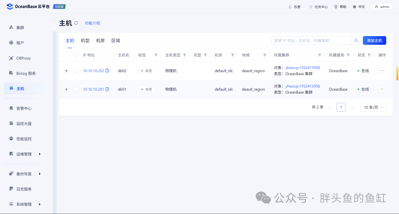Viewport: 399px width, 214px height.
Task: Switch language via 中文 selector
Action: coord(359,7)
